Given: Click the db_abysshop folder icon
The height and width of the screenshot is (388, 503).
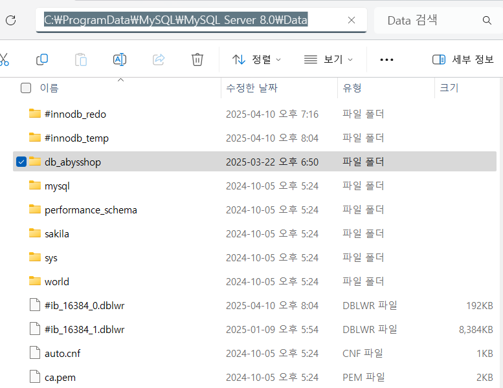Looking at the screenshot, I should (35, 162).
